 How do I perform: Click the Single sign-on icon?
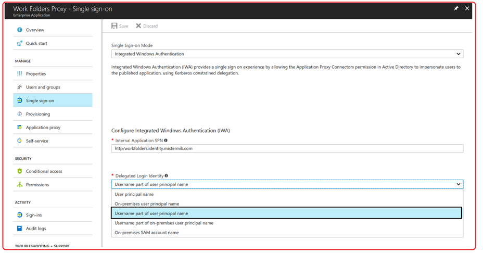pyautogui.click(x=20, y=100)
